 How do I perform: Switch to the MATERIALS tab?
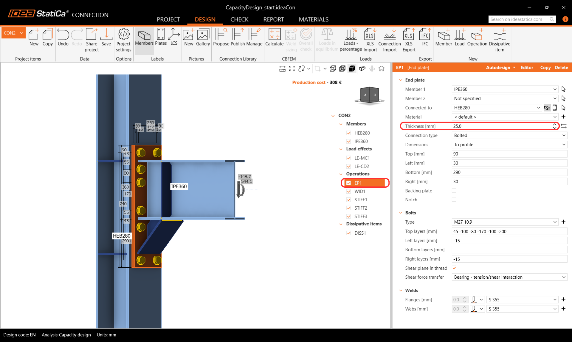(314, 19)
